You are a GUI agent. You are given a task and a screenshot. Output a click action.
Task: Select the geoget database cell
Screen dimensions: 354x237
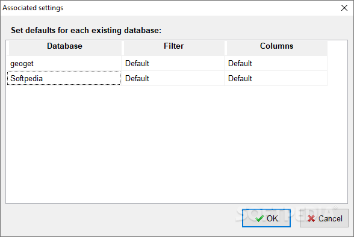64,63
